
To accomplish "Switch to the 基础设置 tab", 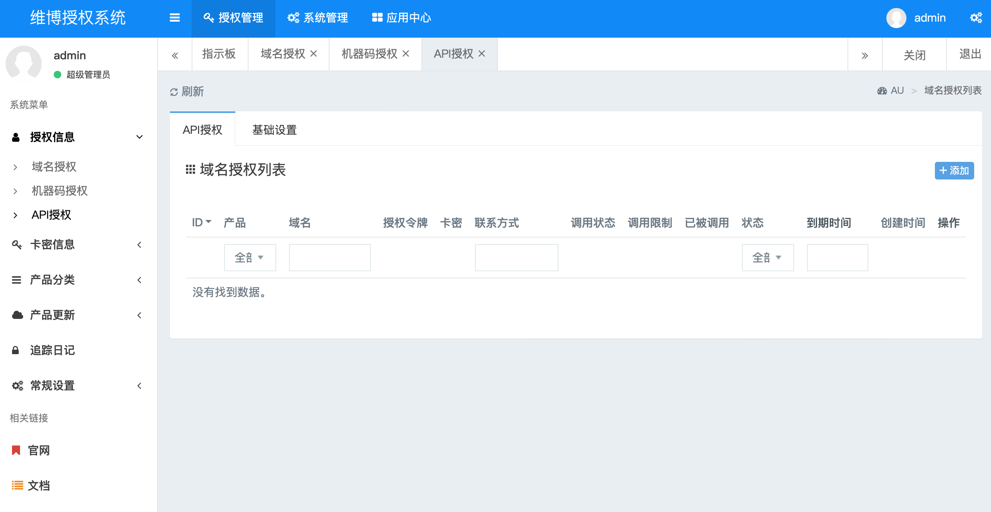I will pyautogui.click(x=274, y=130).
